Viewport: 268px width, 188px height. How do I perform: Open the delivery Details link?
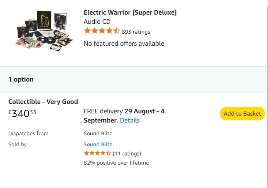[x=130, y=120]
